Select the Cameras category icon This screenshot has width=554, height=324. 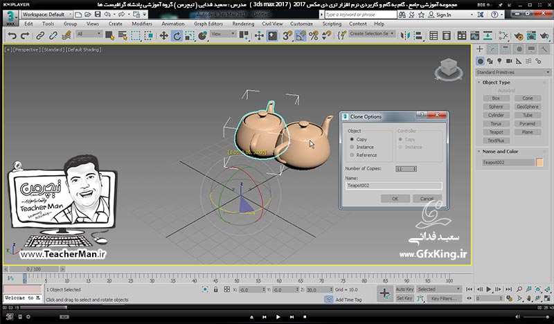pos(509,61)
